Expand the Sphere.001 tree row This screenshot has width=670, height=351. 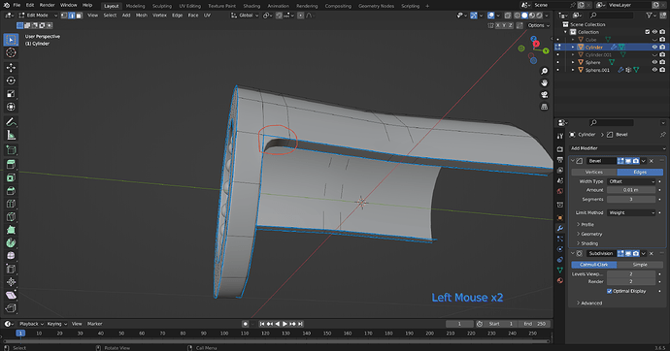point(573,70)
